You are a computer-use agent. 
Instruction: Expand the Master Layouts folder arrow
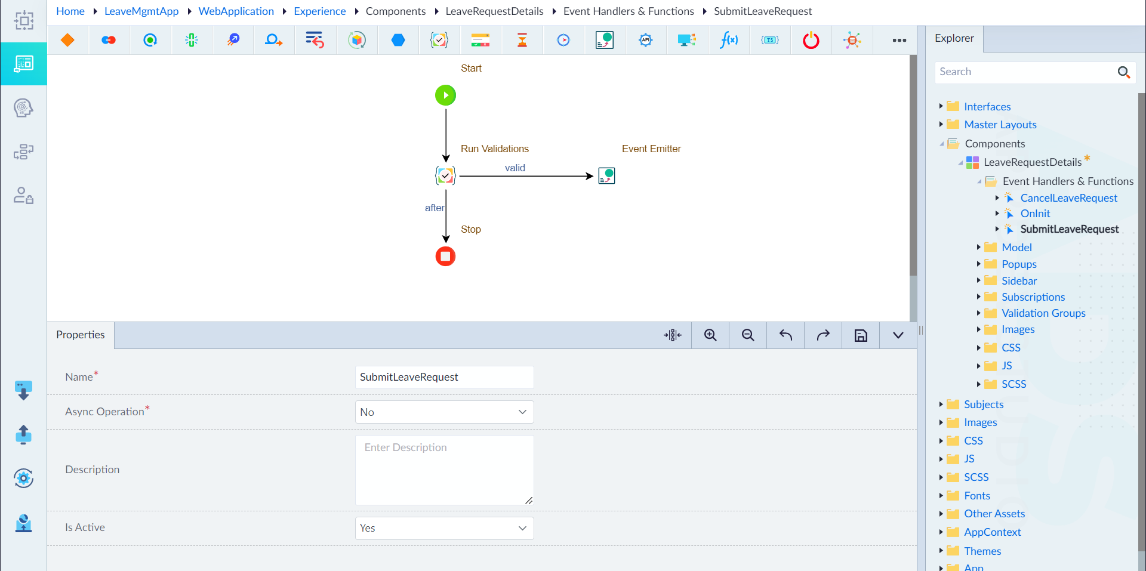pos(941,124)
